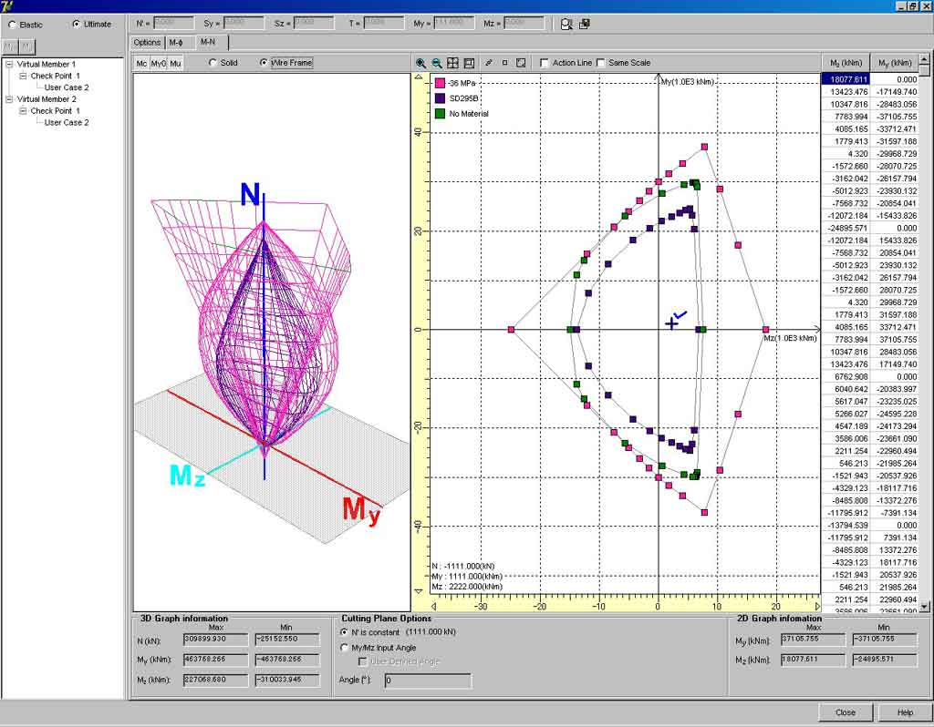Click the print preview icon in top toolbar
The width and height of the screenshot is (934, 727).
click(566, 24)
